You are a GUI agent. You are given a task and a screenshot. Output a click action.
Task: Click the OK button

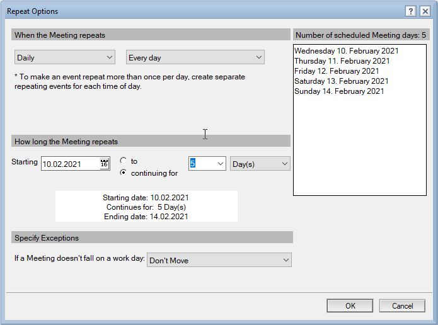click(350, 305)
